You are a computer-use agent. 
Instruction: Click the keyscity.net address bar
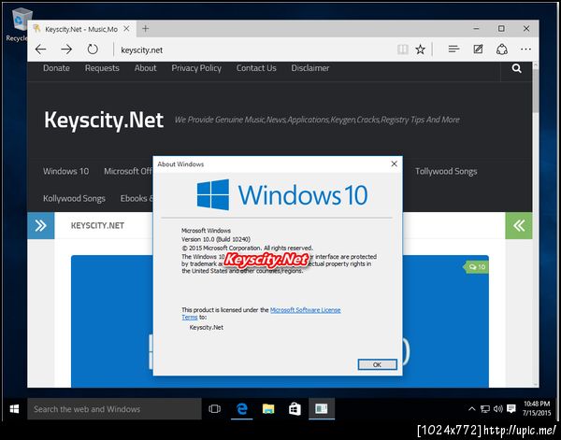pos(251,50)
